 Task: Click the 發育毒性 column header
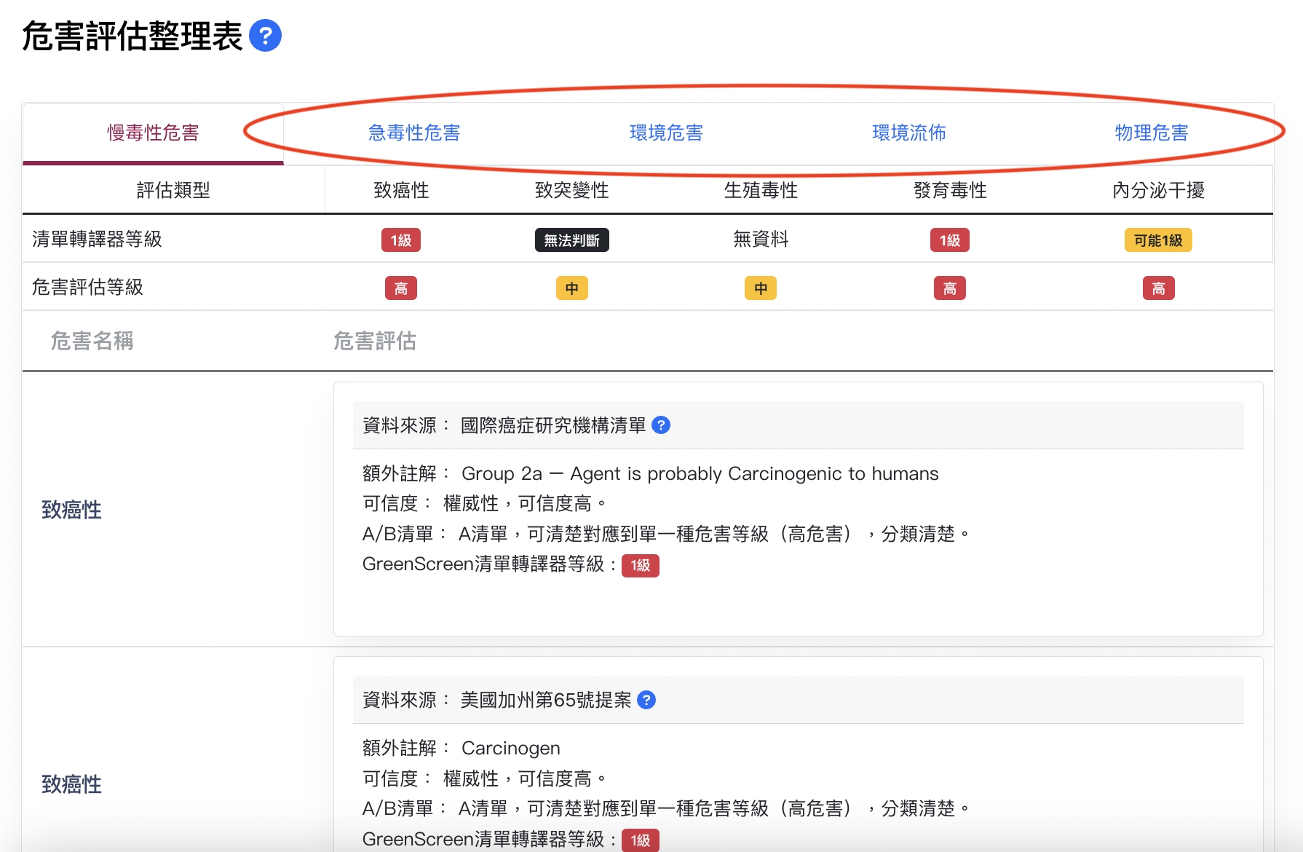(x=950, y=190)
